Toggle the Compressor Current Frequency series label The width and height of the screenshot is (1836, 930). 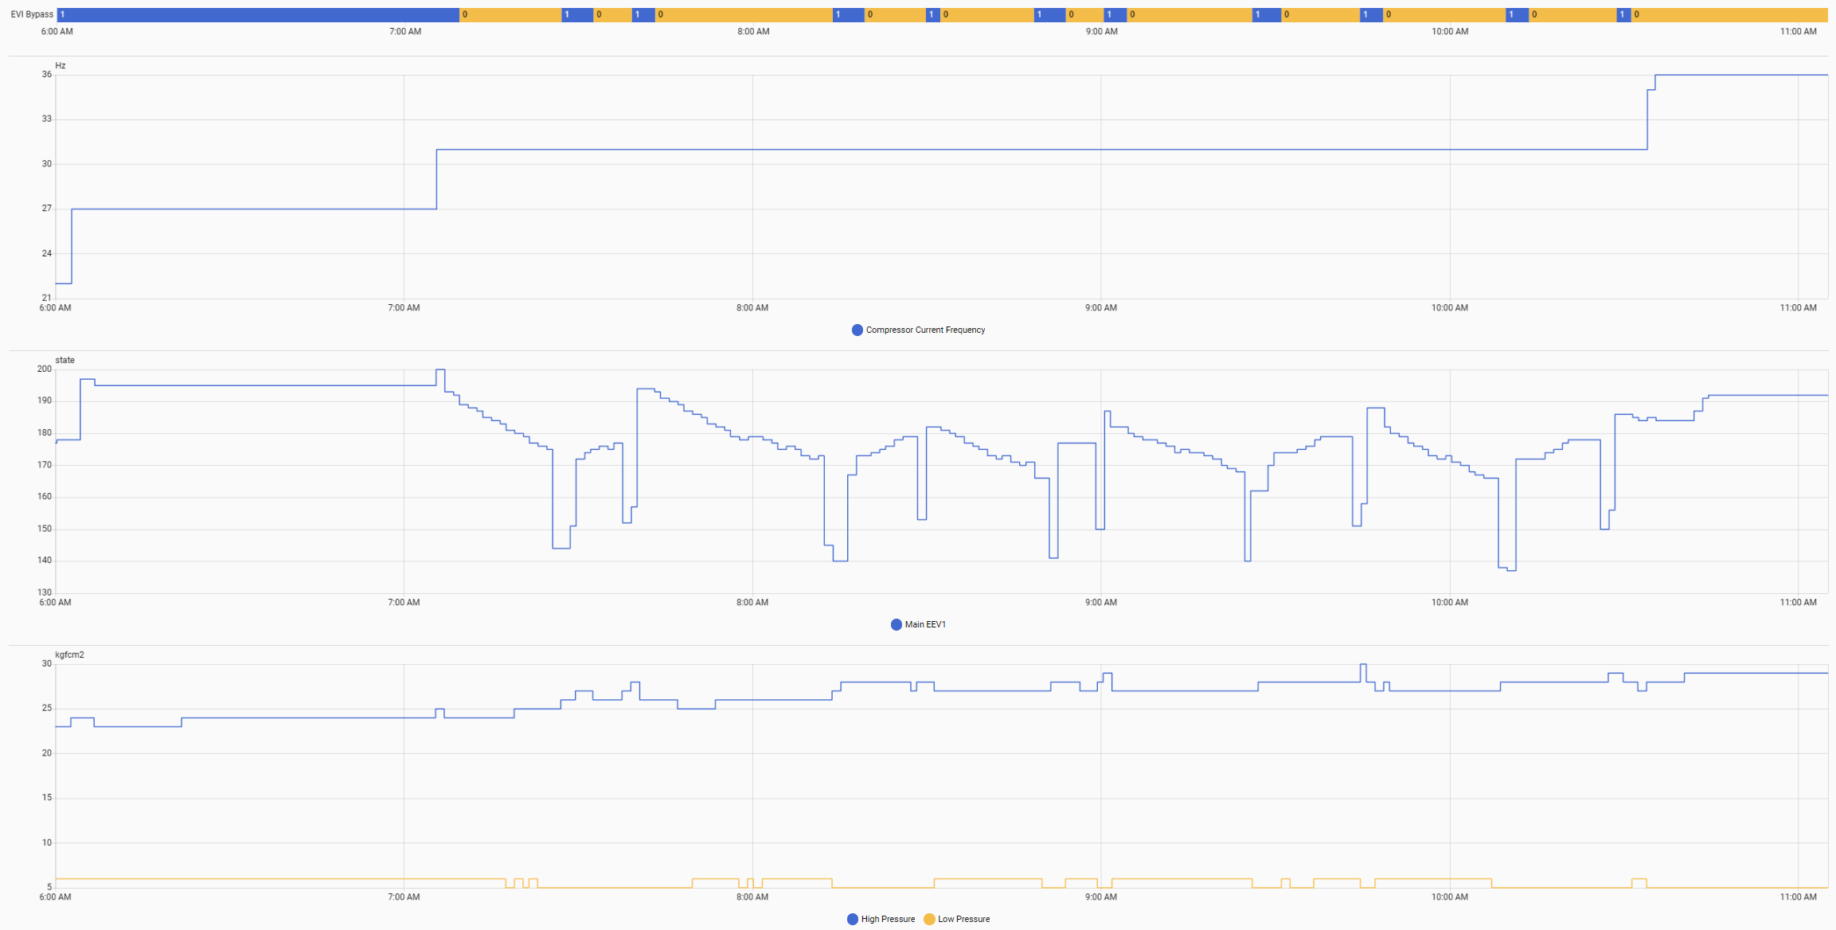coord(925,330)
